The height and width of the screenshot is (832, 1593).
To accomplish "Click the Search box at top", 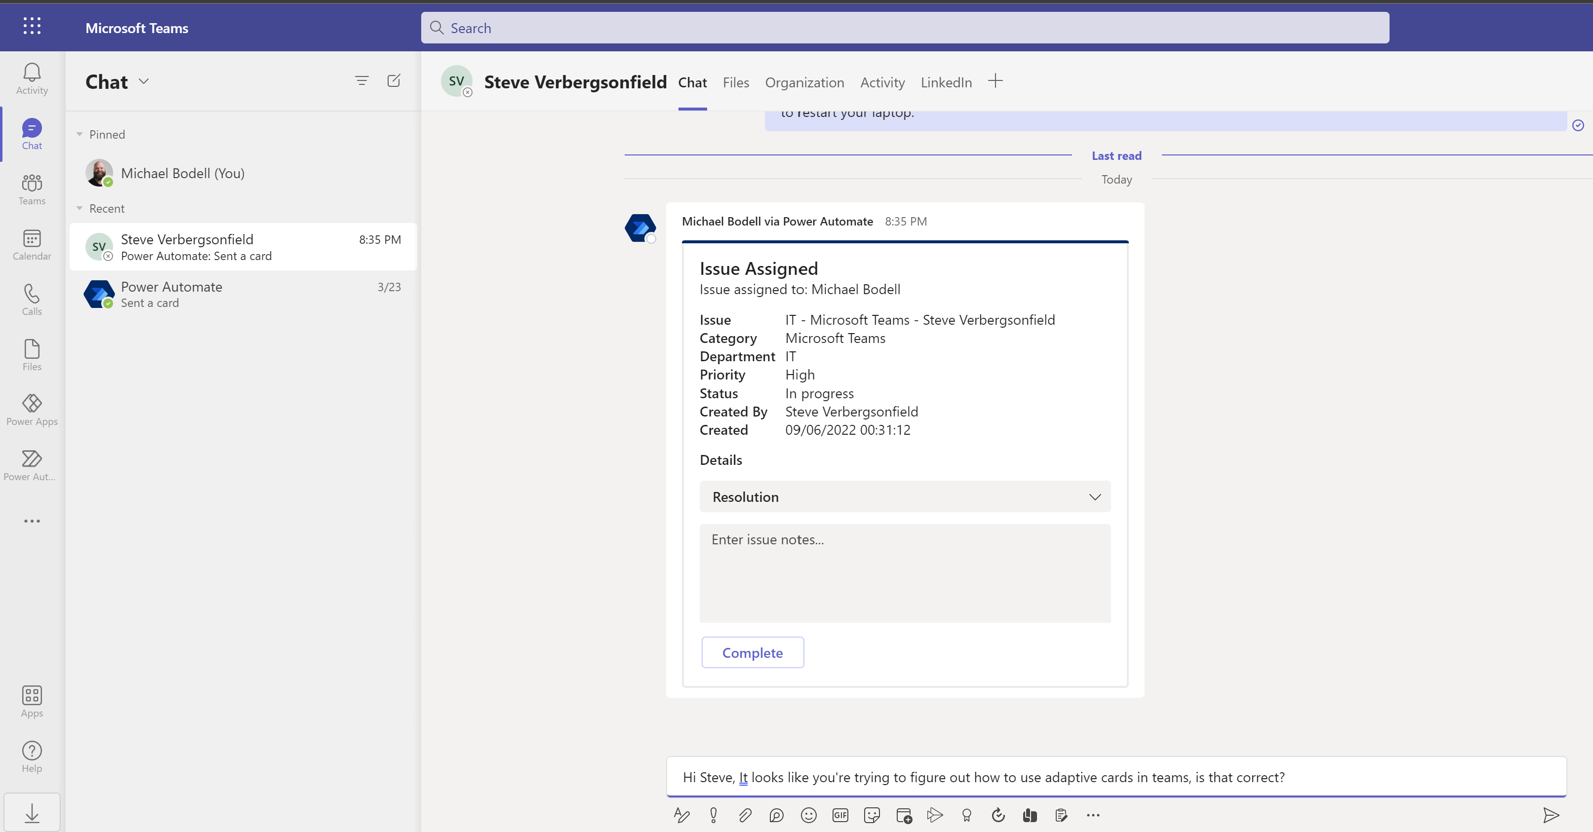I will click(905, 28).
